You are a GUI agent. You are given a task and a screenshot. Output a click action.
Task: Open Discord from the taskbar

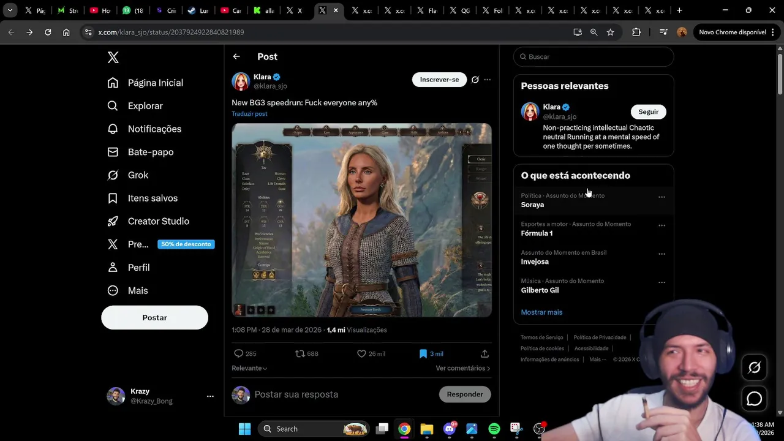449,429
